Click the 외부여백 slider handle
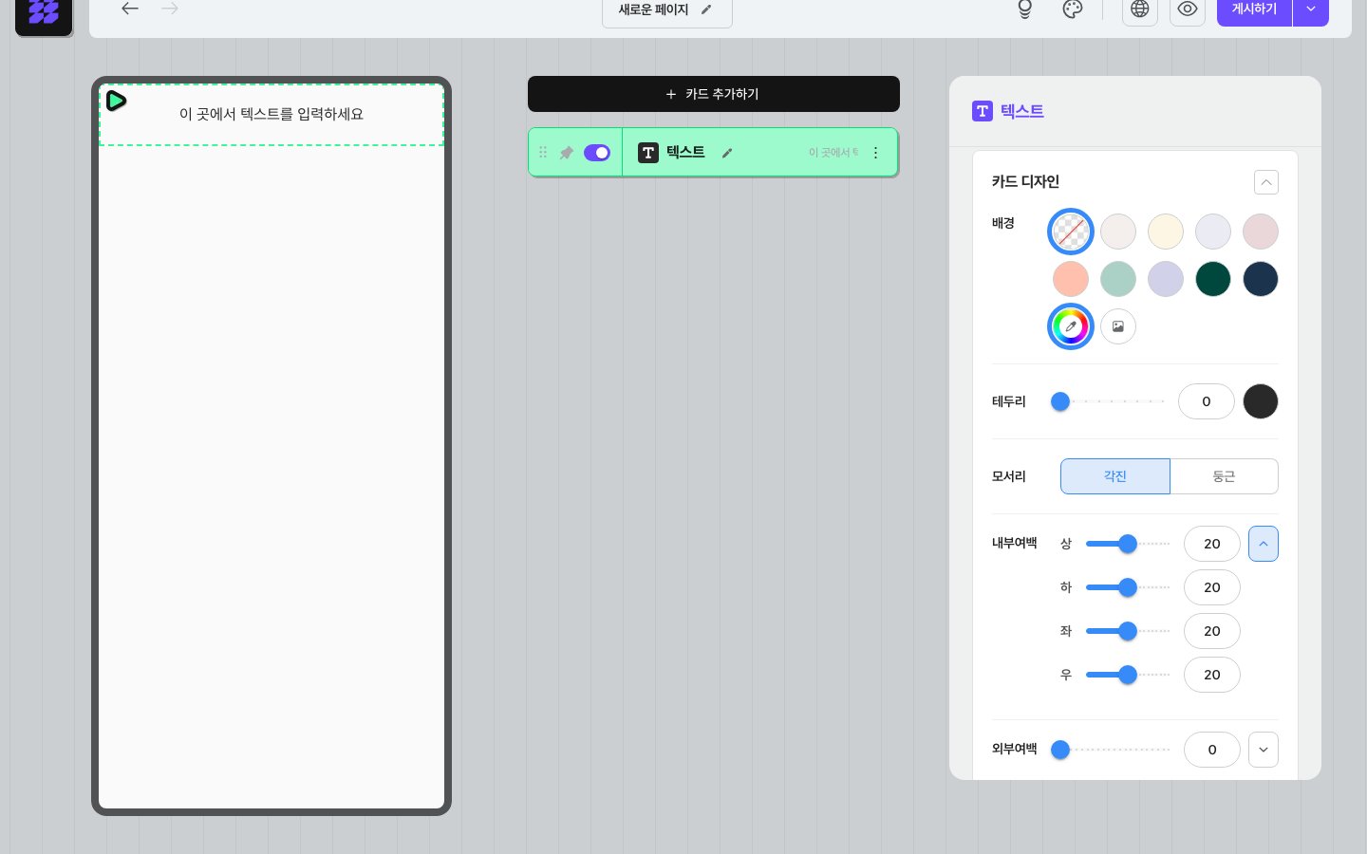Image resolution: width=1367 pixels, height=854 pixels. pos(1060,750)
